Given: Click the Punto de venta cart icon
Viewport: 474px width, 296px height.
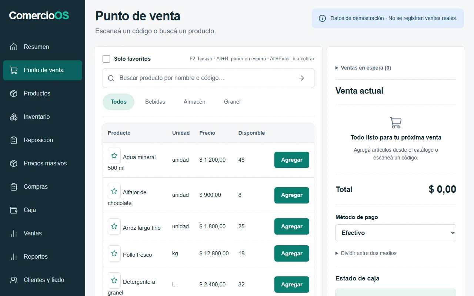Looking at the screenshot, I should coord(14,70).
